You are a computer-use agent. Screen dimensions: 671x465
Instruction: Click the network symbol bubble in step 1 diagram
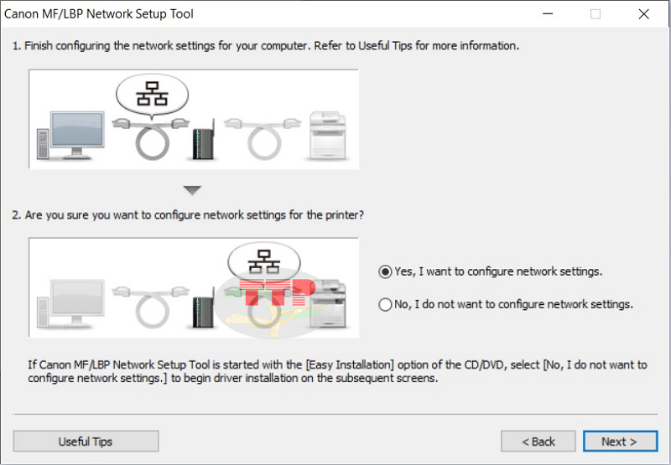click(152, 93)
